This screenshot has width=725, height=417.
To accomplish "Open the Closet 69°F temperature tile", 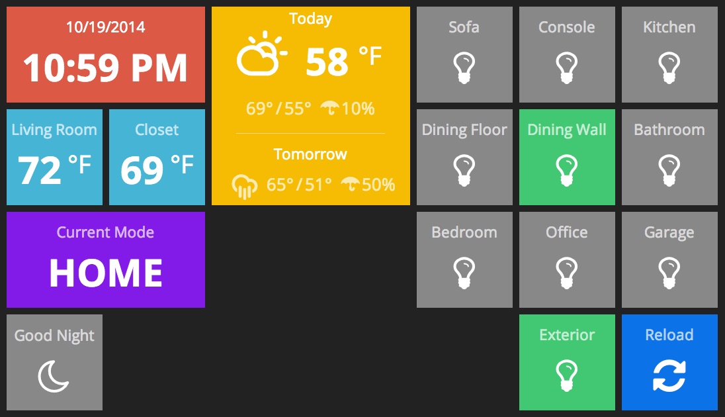I will (x=157, y=157).
